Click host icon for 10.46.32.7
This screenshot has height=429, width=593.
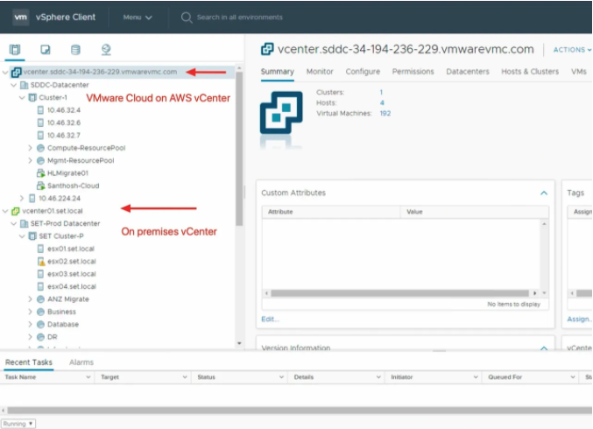pos(40,136)
